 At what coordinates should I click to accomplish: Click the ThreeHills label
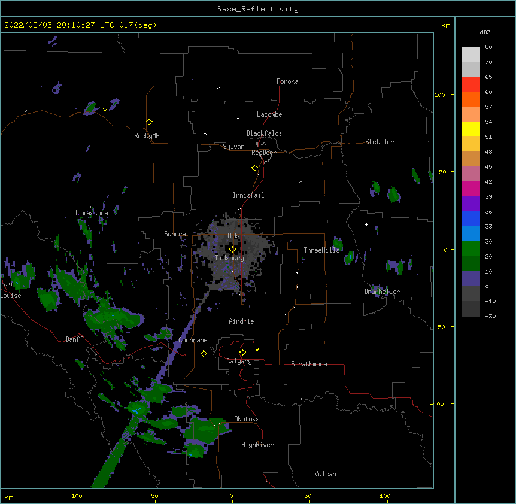pyautogui.click(x=321, y=250)
